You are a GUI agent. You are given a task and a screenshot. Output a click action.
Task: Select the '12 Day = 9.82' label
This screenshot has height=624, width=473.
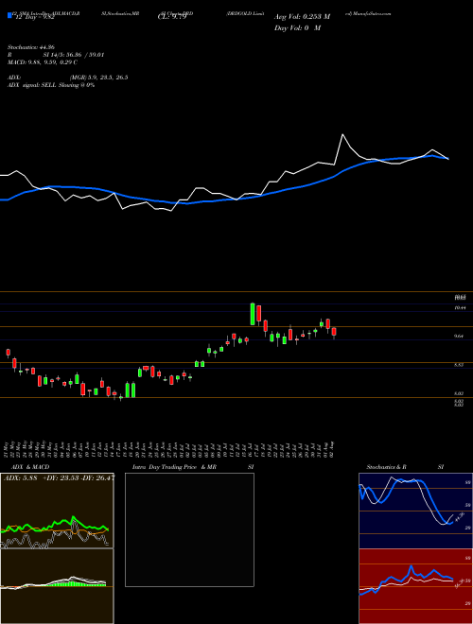click(34, 17)
